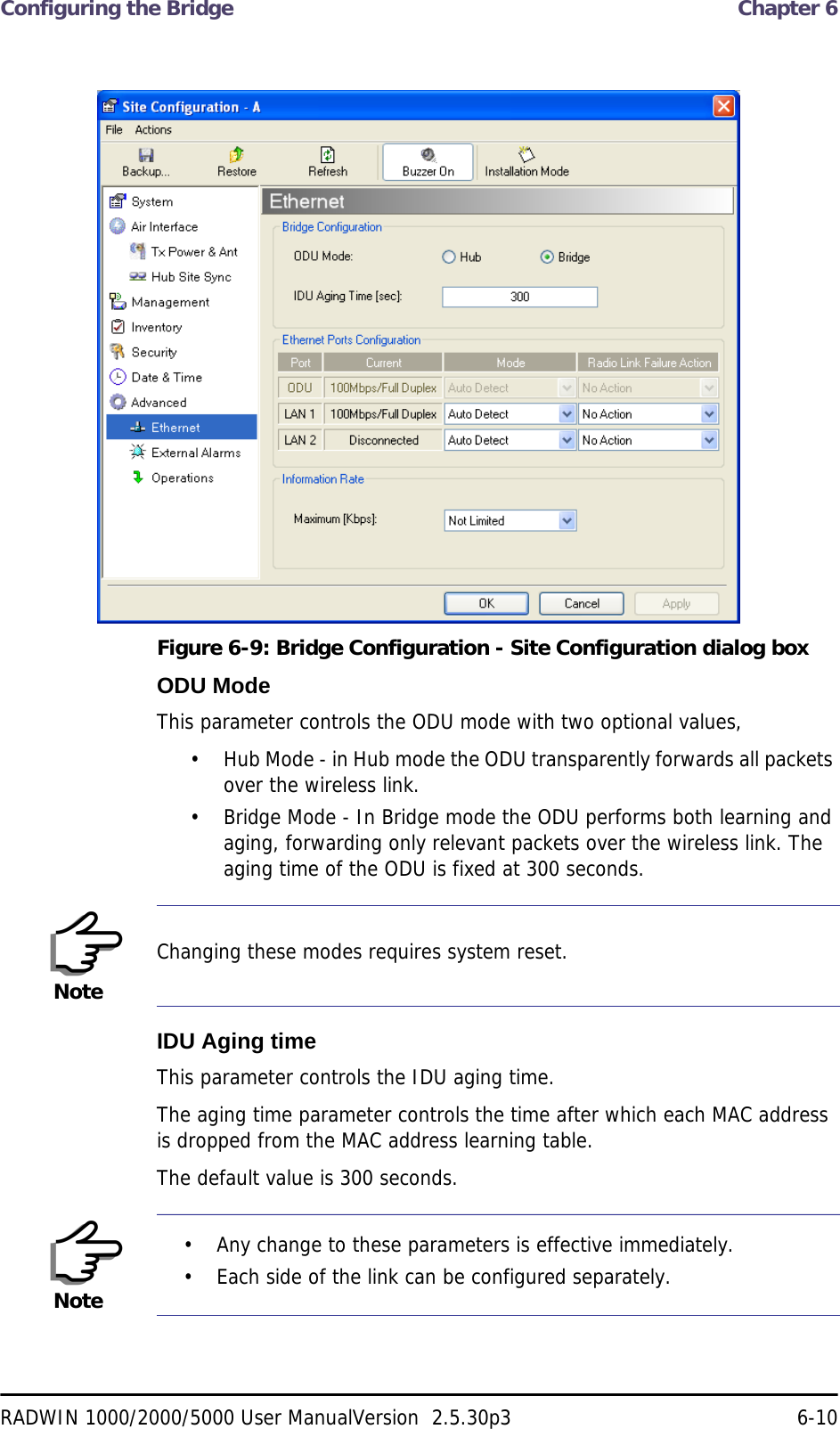The height and width of the screenshot is (1429, 840).
Task: Open the Security section icon
Action: coord(118,352)
